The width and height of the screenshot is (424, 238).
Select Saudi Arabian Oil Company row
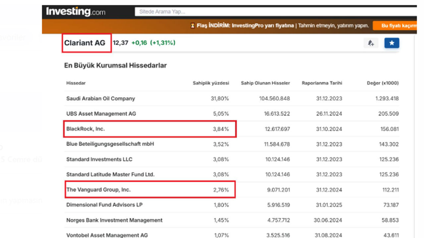(x=101, y=99)
